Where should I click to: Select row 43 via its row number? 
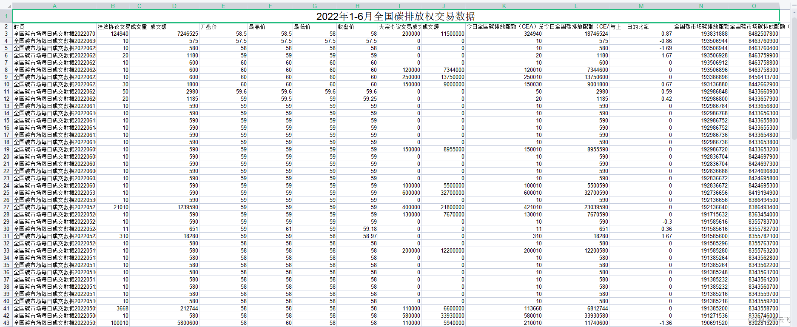tap(6, 323)
